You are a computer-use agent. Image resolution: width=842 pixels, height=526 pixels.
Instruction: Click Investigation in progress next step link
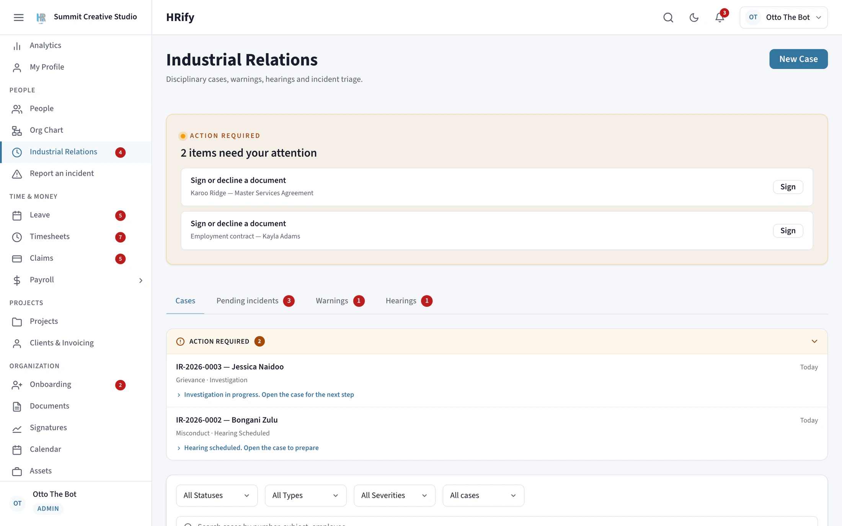(269, 394)
